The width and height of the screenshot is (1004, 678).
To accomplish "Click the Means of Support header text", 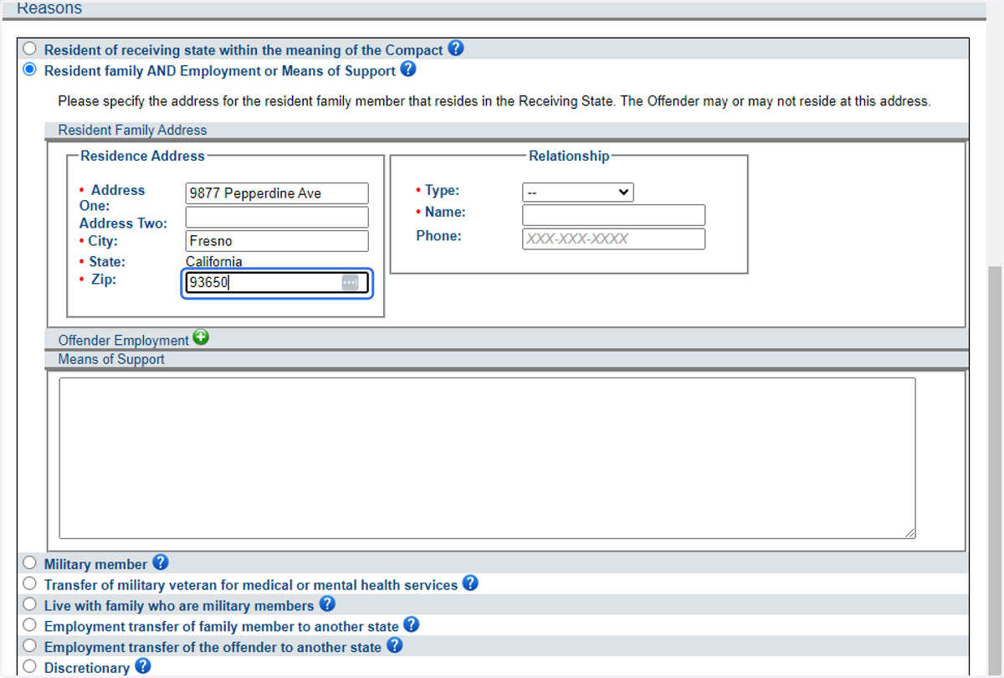I will click(111, 359).
